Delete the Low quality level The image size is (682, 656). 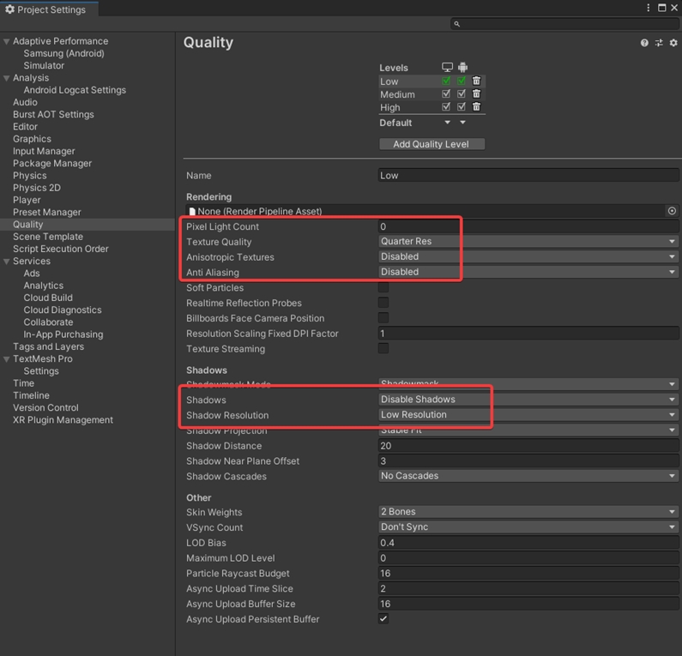tap(477, 81)
